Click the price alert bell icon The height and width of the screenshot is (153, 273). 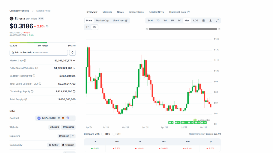(x=72, y=53)
